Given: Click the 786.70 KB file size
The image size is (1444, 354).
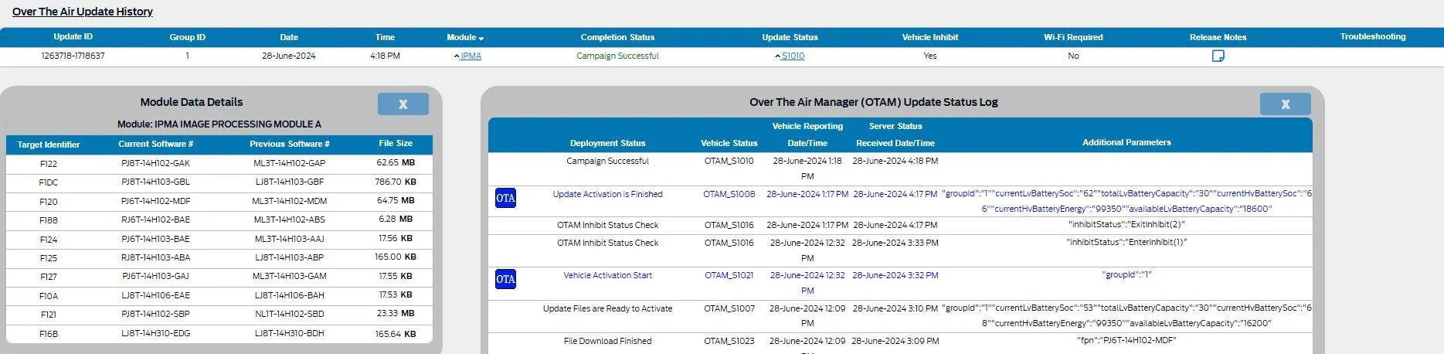Looking at the screenshot, I should click(395, 182).
